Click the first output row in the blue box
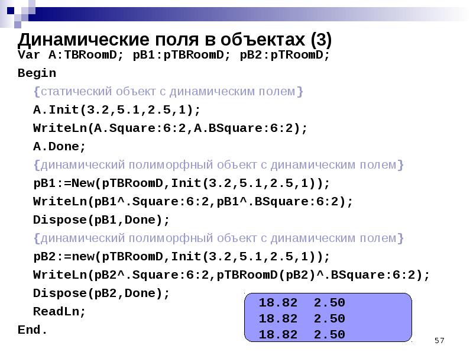 (302, 303)
